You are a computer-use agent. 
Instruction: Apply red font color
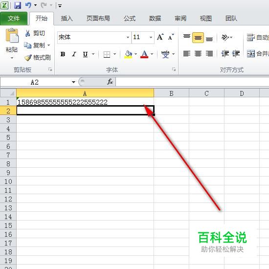(x=144, y=54)
